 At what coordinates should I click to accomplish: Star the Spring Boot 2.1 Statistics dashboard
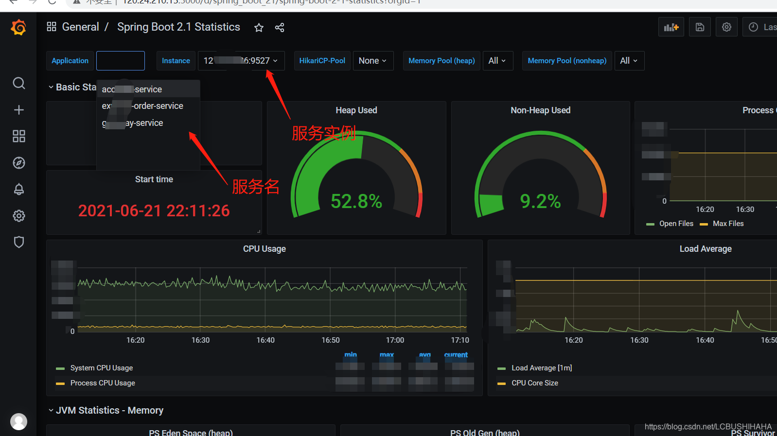pos(259,28)
